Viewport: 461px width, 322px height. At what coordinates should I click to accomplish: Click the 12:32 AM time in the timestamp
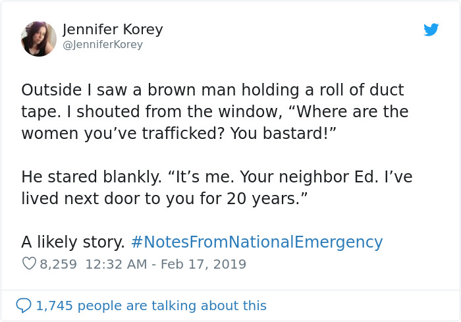tap(115, 265)
